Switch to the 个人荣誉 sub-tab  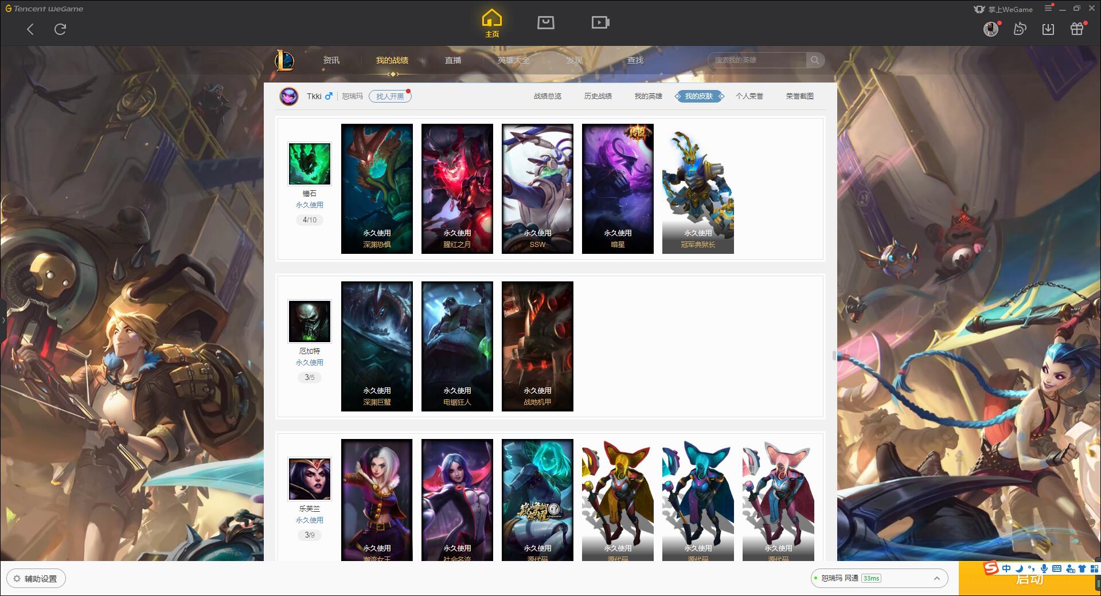[749, 96]
